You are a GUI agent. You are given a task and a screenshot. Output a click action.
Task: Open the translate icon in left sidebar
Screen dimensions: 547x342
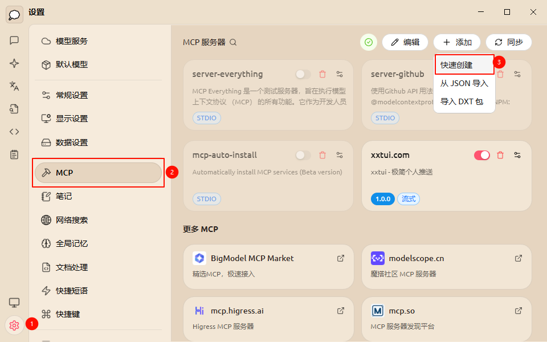(x=14, y=86)
